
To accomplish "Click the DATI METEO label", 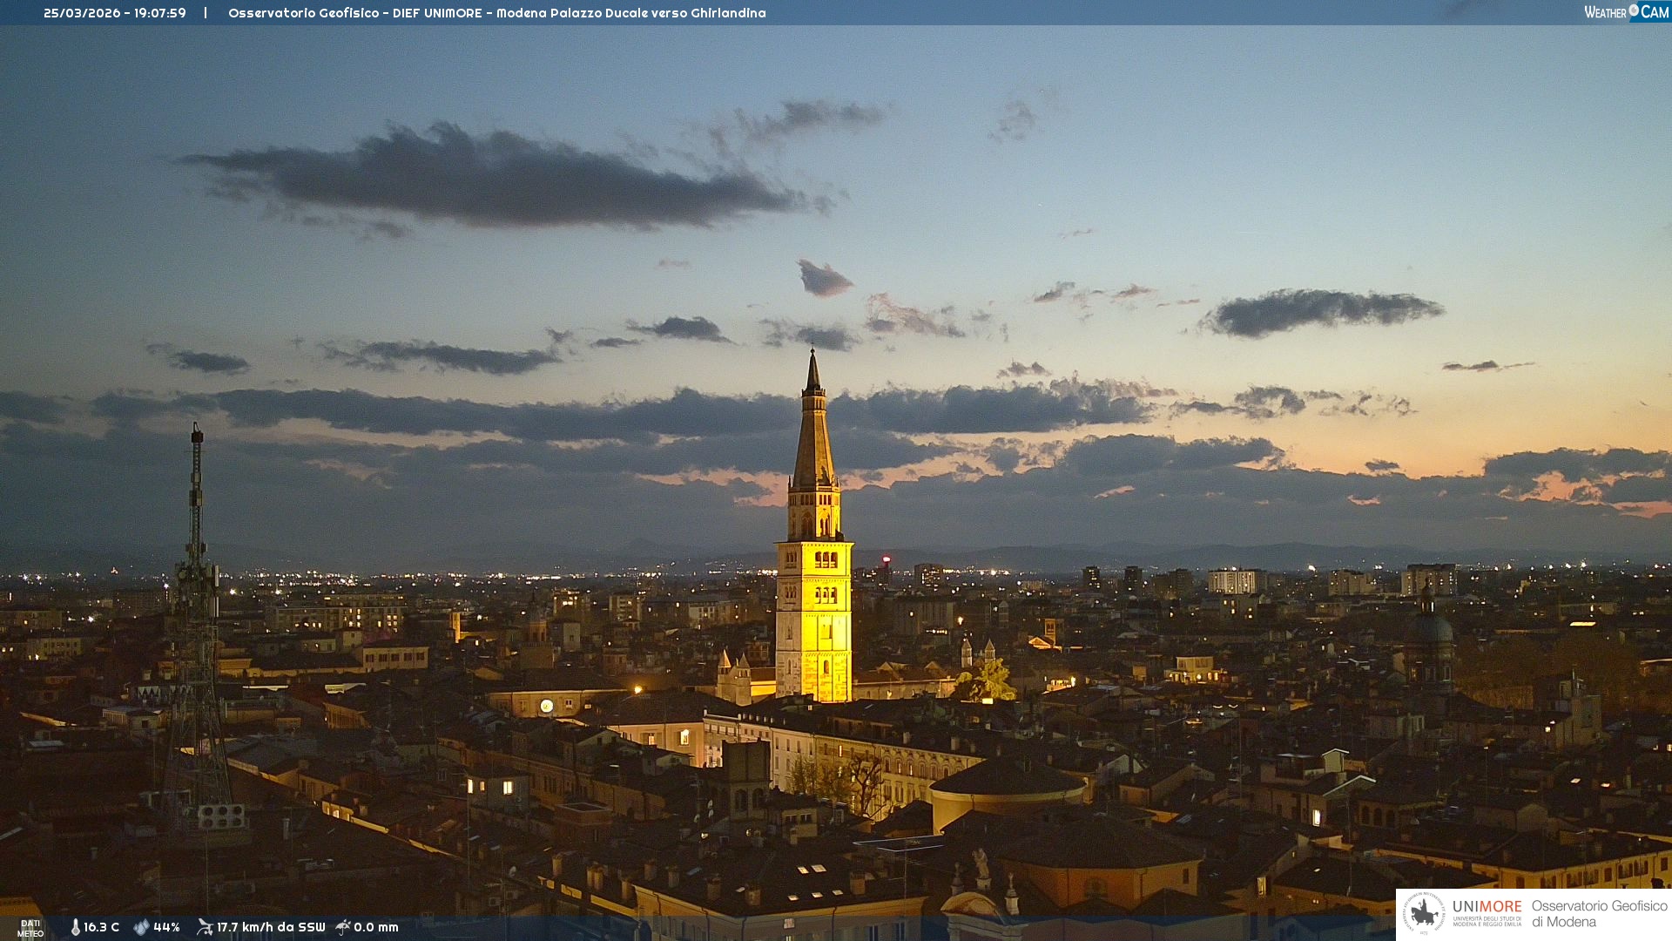I will tap(30, 928).
